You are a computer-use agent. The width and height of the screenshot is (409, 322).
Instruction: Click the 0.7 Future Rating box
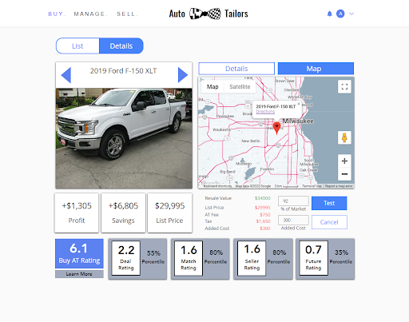pyautogui.click(x=313, y=258)
